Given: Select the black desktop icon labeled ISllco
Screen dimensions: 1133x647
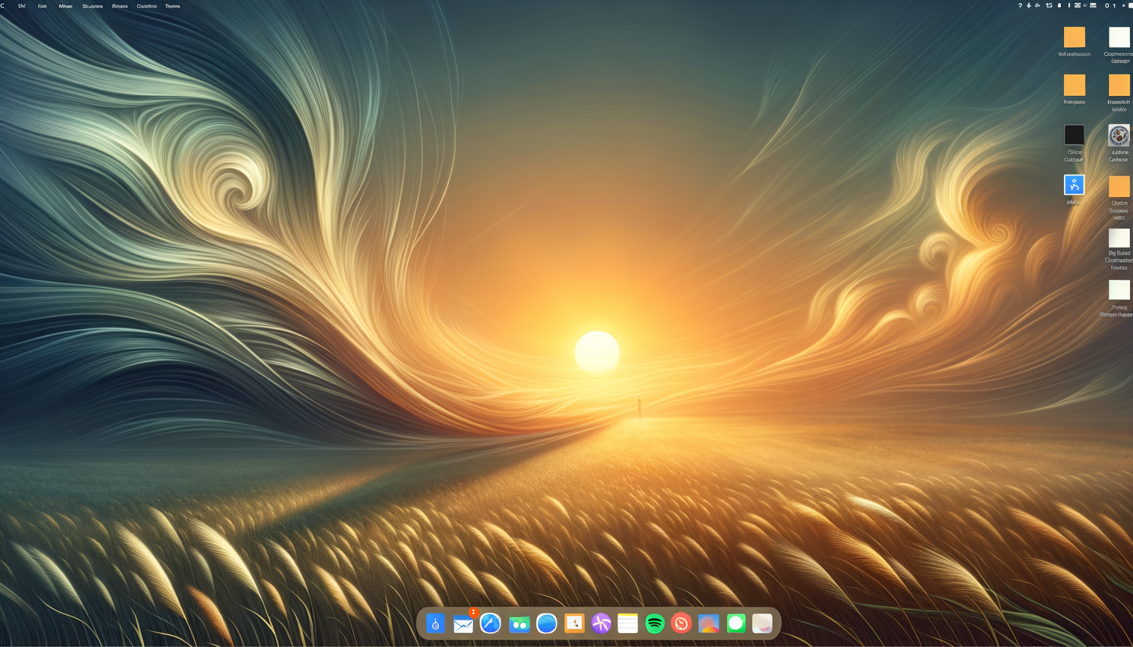Looking at the screenshot, I should (1074, 135).
